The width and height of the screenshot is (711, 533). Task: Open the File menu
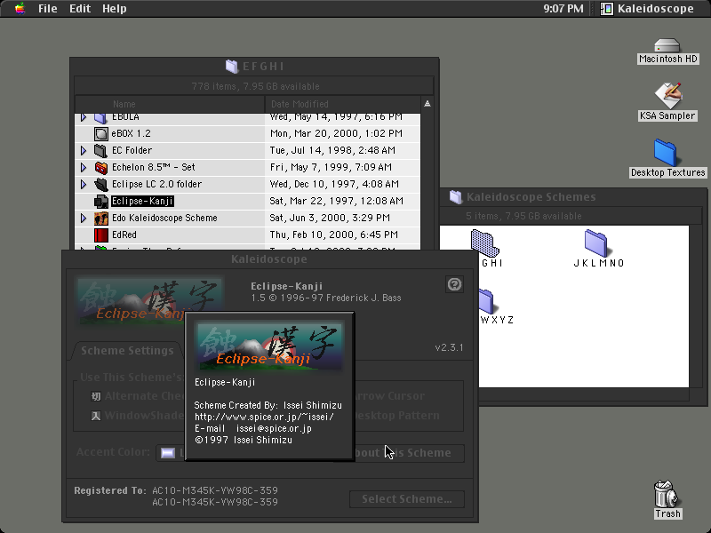click(x=48, y=9)
